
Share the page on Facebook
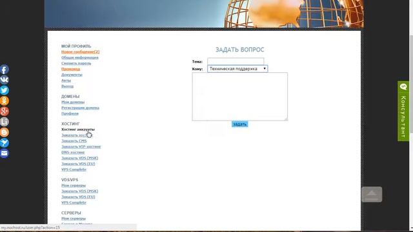point(5,70)
